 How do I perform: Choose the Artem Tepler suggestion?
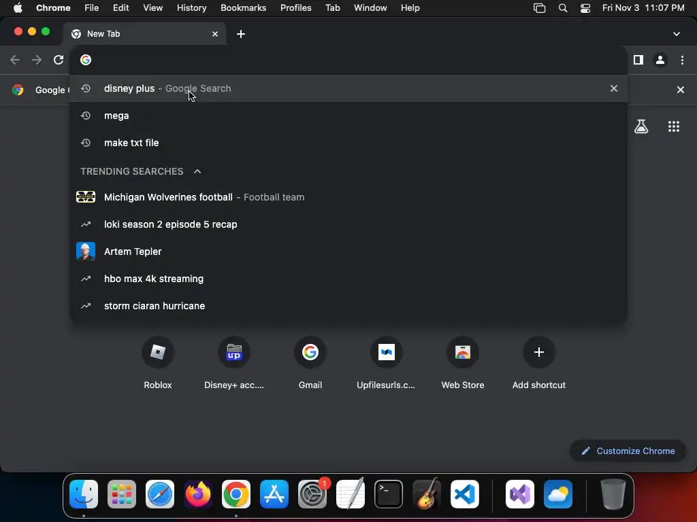348,251
